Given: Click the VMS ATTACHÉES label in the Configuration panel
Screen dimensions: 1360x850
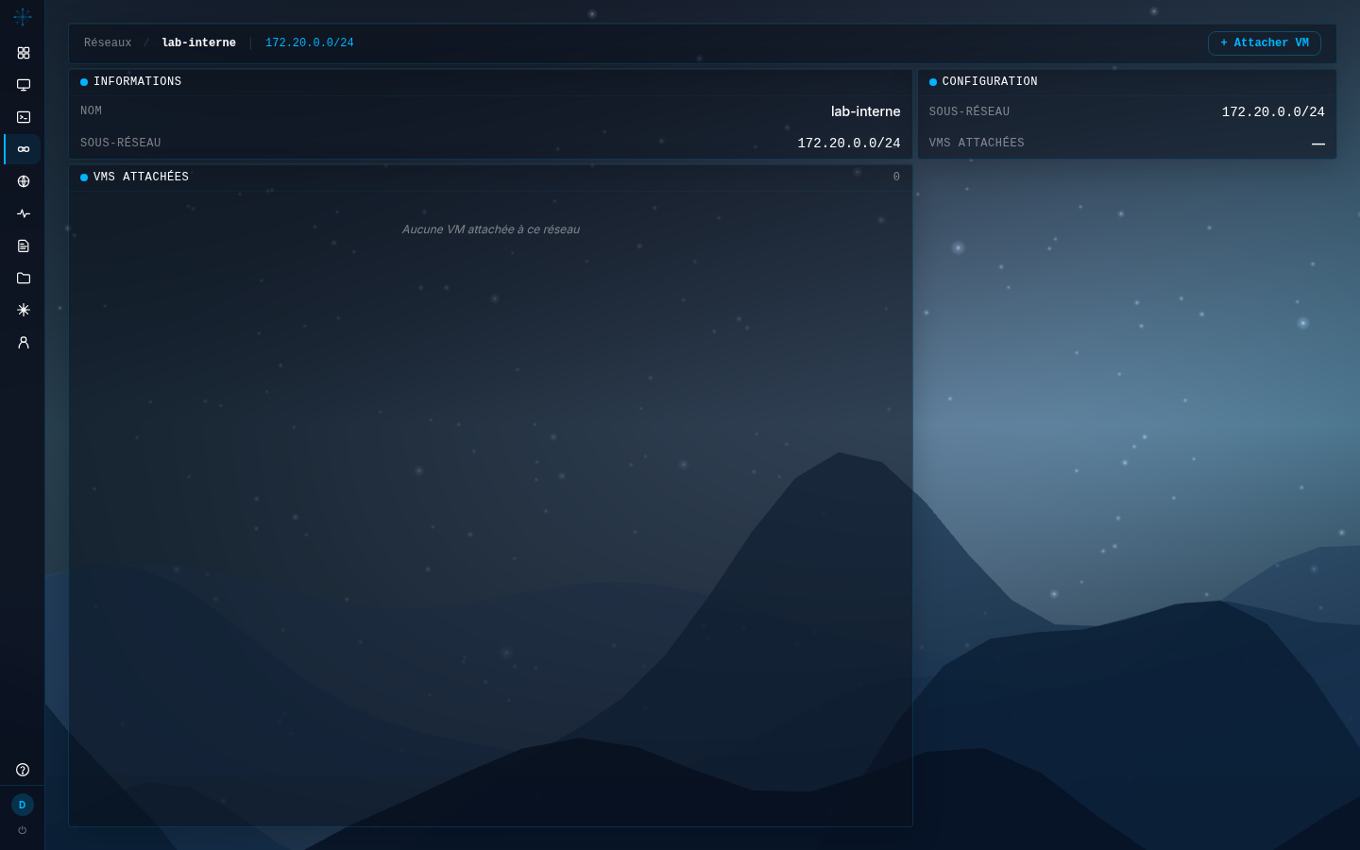Looking at the screenshot, I should [x=977, y=144].
